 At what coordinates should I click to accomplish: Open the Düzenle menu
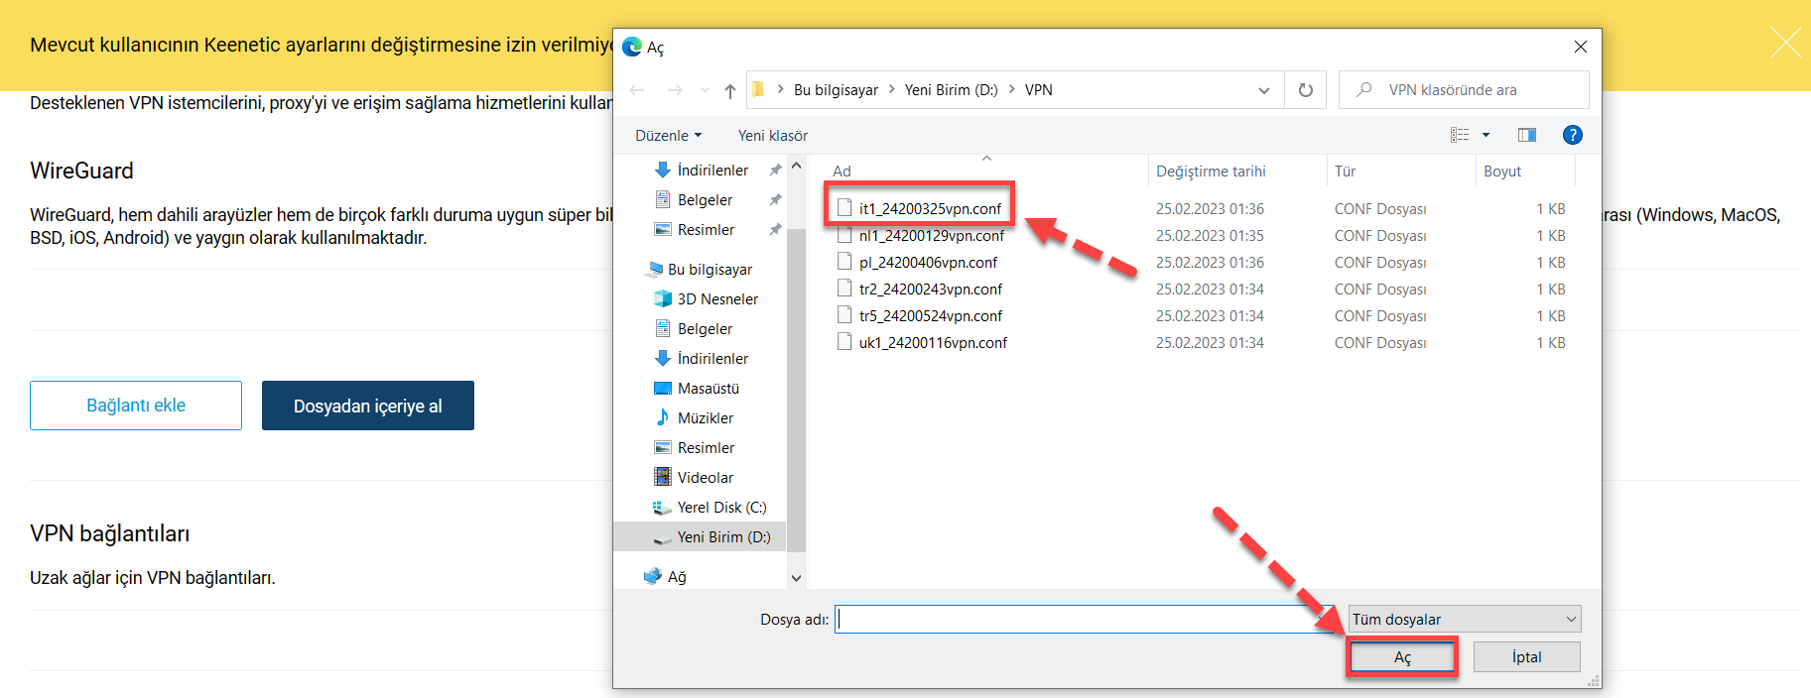pyautogui.click(x=669, y=136)
